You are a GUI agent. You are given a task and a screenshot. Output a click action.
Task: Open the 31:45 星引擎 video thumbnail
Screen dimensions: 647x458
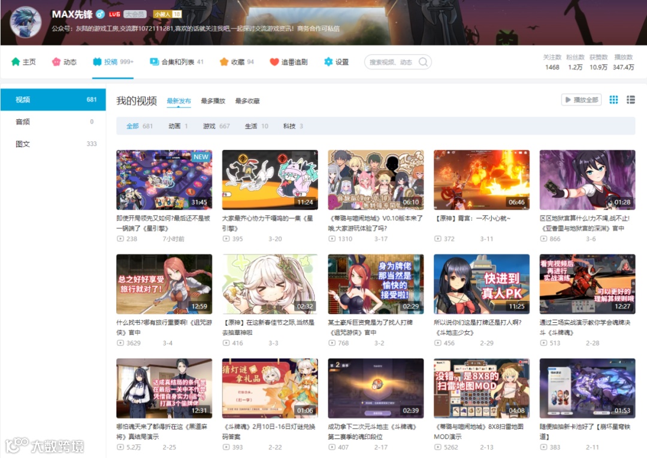pos(164,180)
